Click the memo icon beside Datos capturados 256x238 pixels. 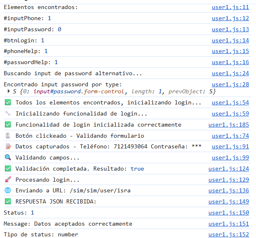pos(8,147)
